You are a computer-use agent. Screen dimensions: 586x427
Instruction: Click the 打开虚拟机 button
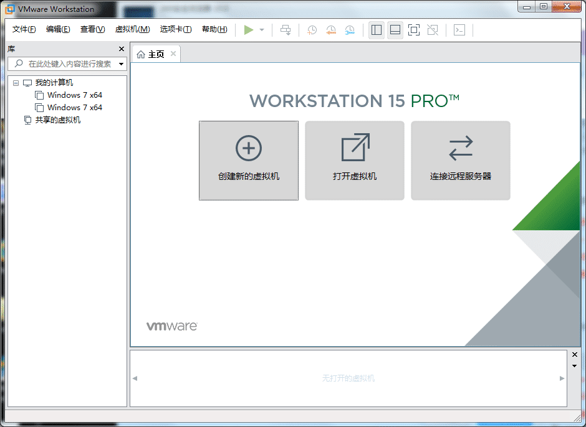click(355, 161)
